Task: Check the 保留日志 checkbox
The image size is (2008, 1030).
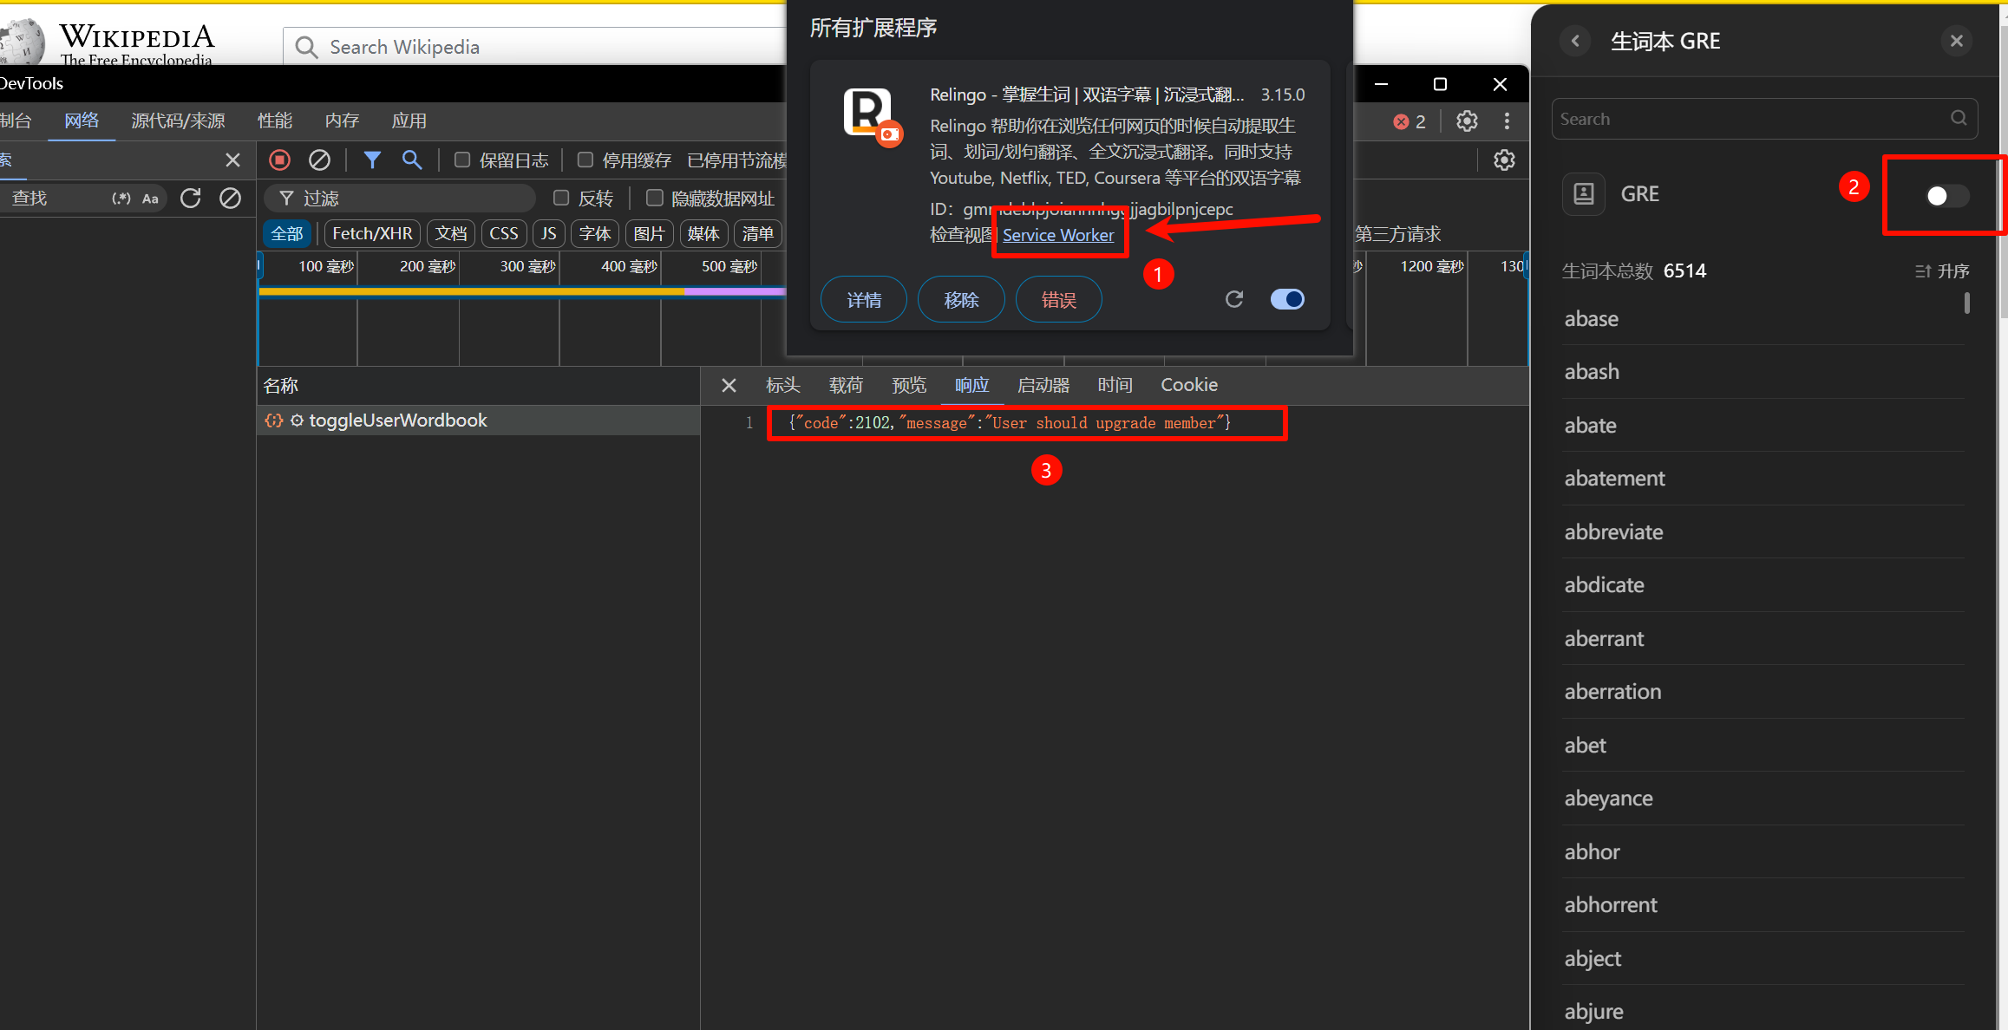Action: 462,160
